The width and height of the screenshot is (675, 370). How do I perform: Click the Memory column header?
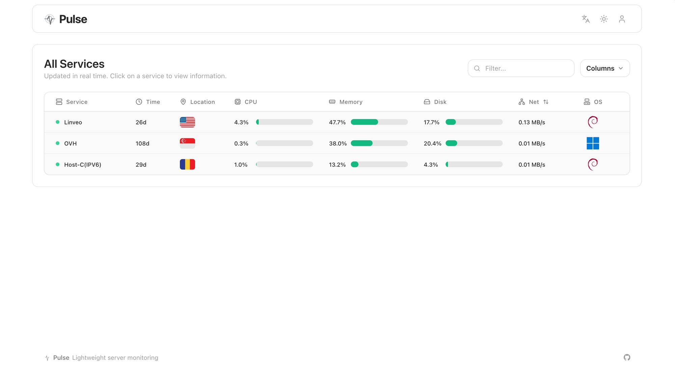click(x=351, y=102)
